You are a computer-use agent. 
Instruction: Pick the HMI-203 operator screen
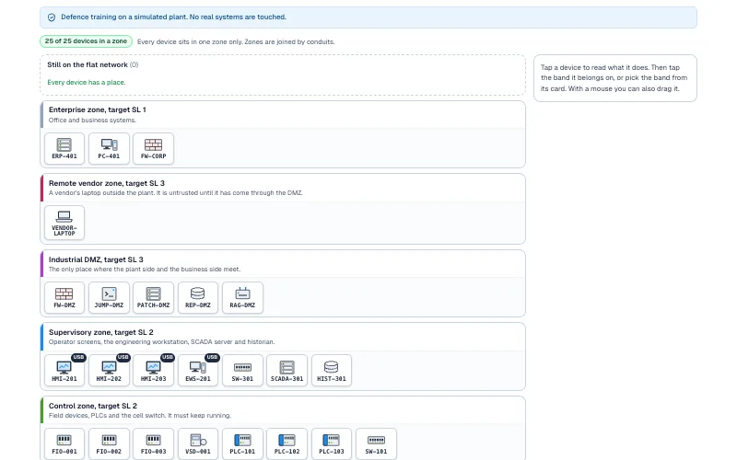pyautogui.click(x=153, y=371)
